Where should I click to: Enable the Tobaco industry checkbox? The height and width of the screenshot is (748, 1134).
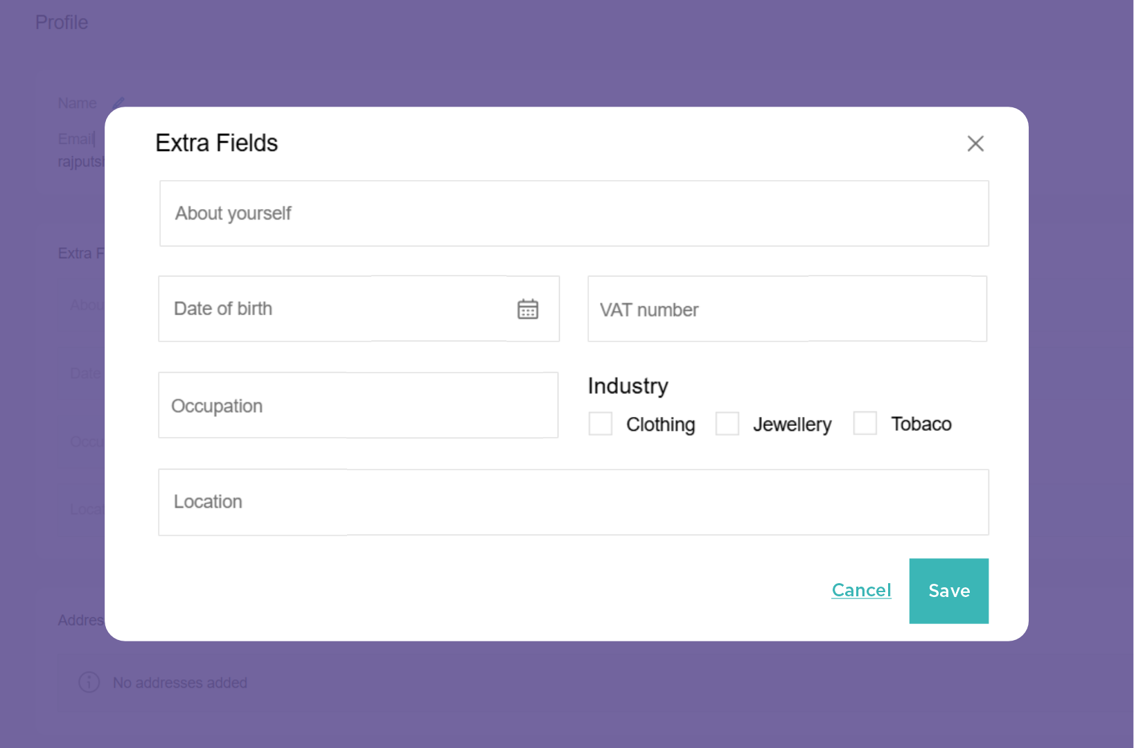(865, 423)
